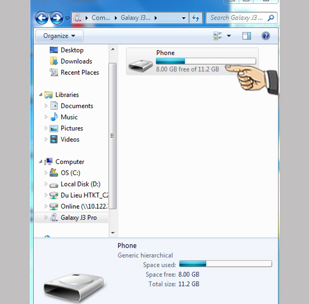
Task: Select Du Lieu HTKT network drive
Action: click(x=84, y=195)
